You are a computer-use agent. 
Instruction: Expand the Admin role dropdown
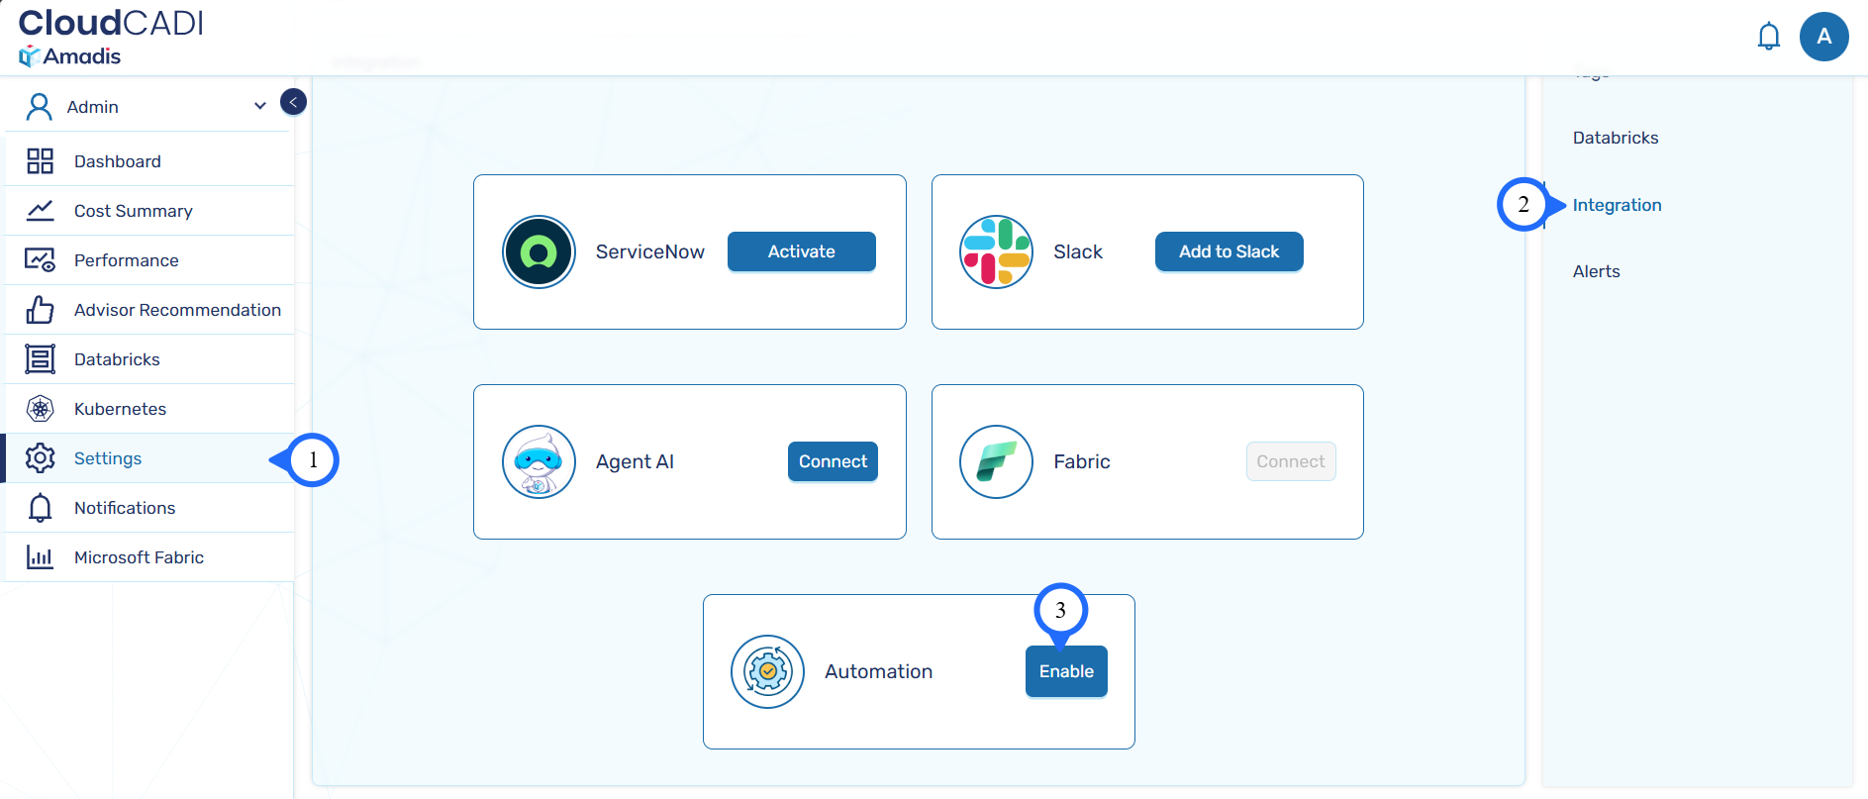tap(259, 106)
